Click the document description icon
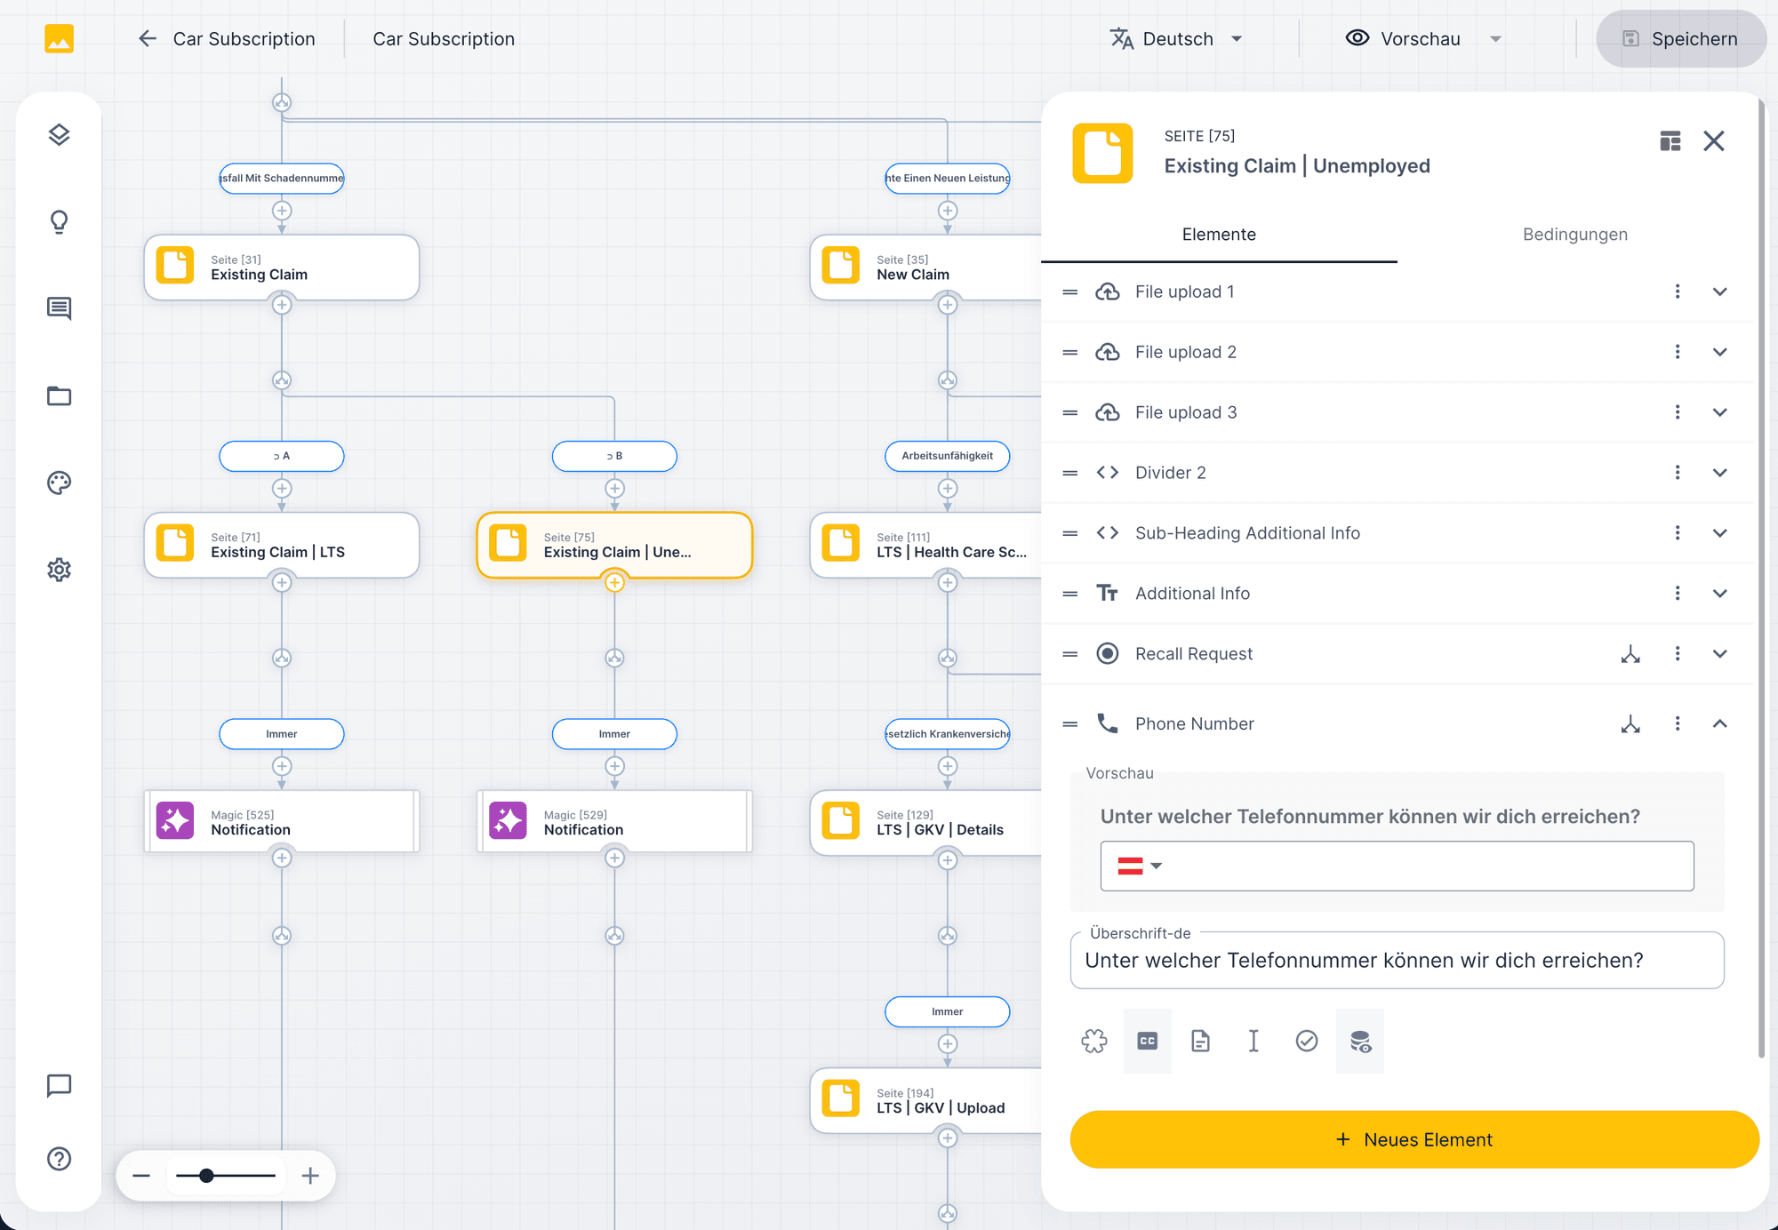Screen dimensions: 1778x1230 click(x=1200, y=1041)
